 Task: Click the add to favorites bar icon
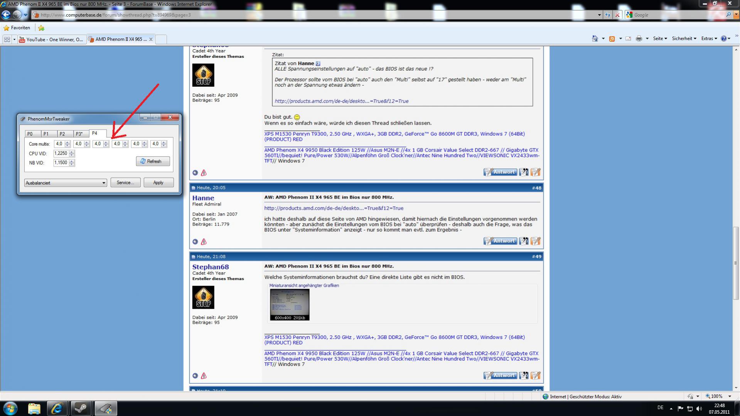pos(41,28)
